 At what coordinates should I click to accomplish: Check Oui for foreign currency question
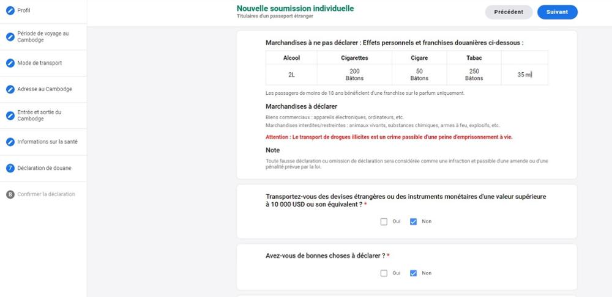[x=384, y=222]
